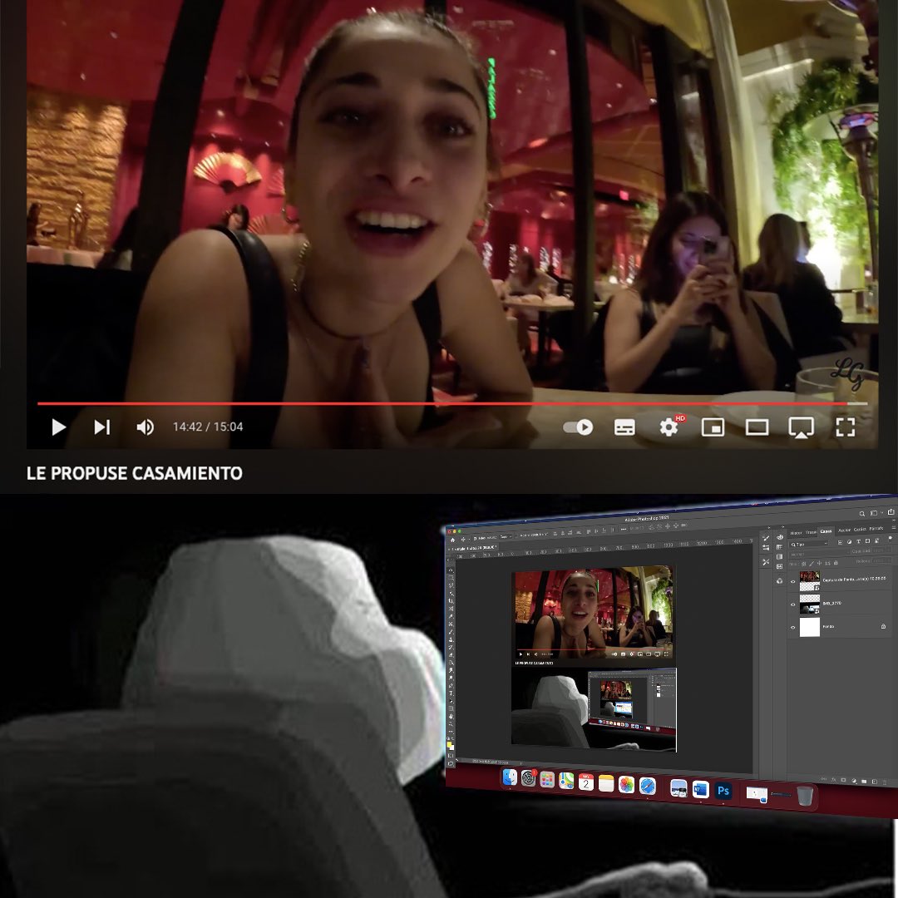This screenshot has width=898, height=898.
Task: Select the Captura de Pantalla layer thumbnail
Action: click(810, 580)
